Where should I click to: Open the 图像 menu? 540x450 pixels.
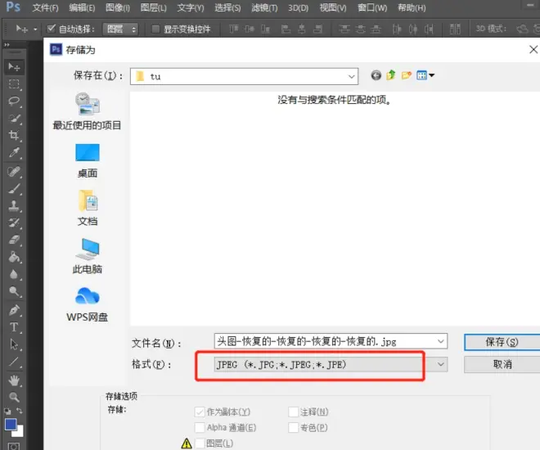pyautogui.click(x=118, y=7)
